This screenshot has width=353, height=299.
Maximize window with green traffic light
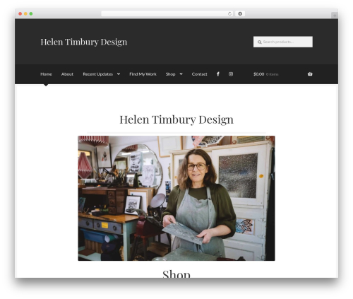31,13
